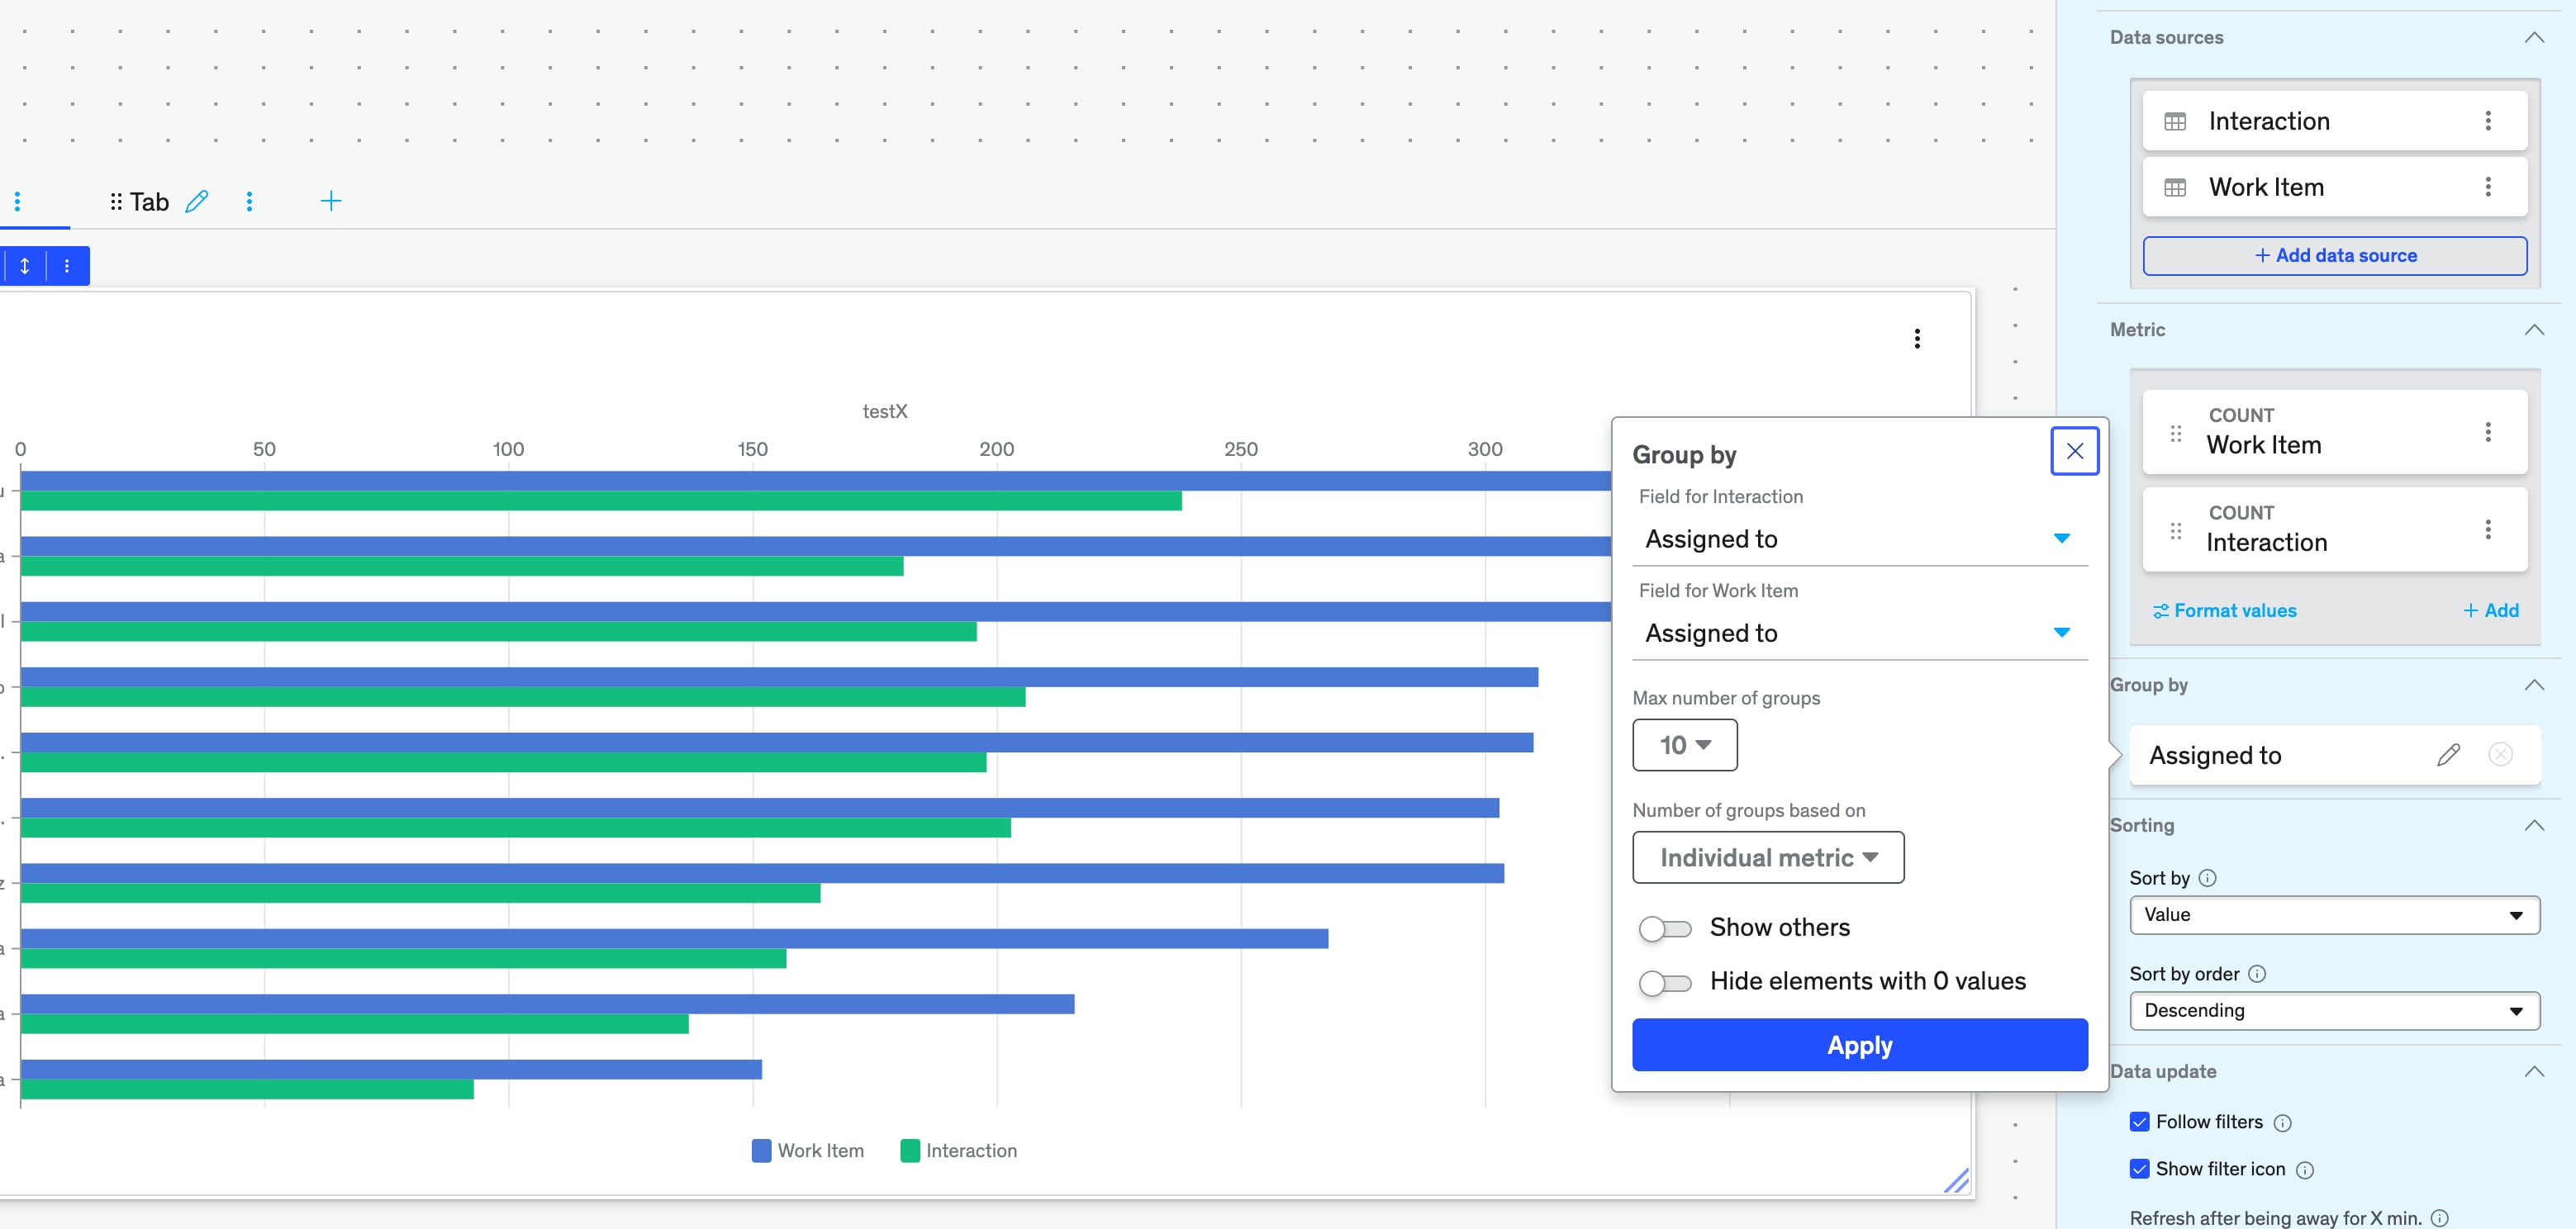Click pencil icon to rename Tab
Viewport: 2576px width, 1229px height.
pyautogui.click(x=197, y=202)
